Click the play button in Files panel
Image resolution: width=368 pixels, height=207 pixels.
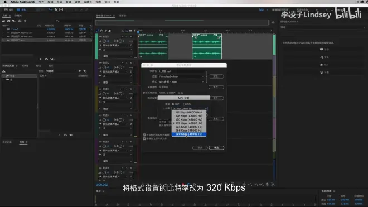click(40, 59)
